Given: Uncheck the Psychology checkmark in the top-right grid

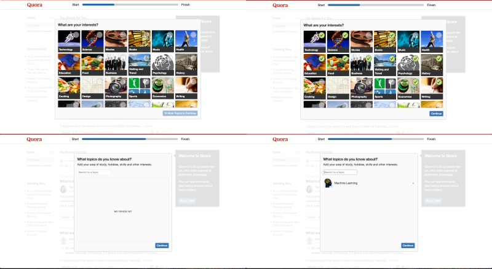Looking at the screenshot, I should coord(416,58).
